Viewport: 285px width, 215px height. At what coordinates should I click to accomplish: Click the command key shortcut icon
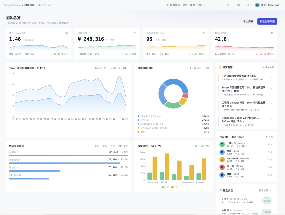click(x=239, y=5)
